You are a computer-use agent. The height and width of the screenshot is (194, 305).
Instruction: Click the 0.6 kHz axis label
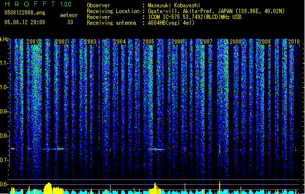[x=4, y=184]
